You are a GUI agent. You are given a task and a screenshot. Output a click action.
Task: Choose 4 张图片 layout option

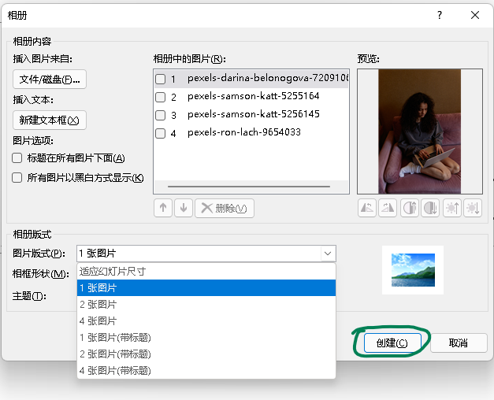206,321
